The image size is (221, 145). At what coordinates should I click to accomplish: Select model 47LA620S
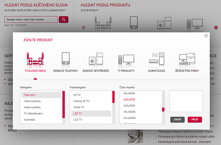click(x=129, y=112)
